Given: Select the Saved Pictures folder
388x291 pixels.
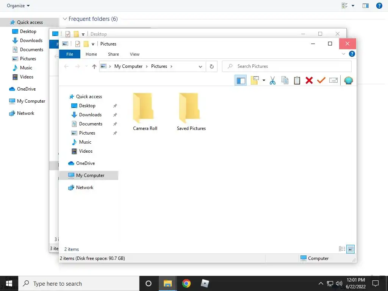Looking at the screenshot, I should [x=191, y=112].
